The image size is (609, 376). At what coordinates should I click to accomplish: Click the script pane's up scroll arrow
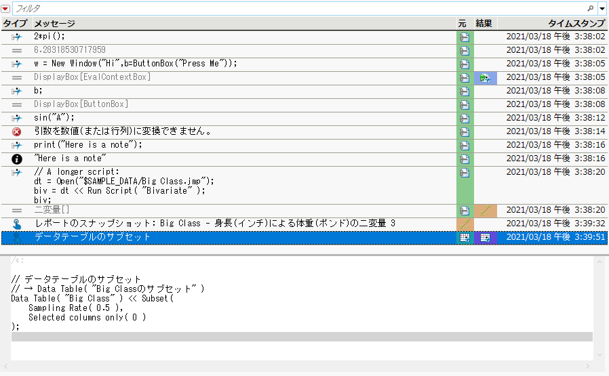coord(600,263)
